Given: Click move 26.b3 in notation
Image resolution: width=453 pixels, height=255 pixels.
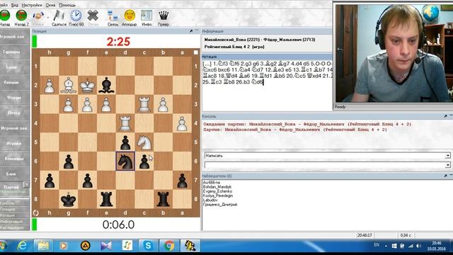Looking at the screenshot, I should pos(242,82).
